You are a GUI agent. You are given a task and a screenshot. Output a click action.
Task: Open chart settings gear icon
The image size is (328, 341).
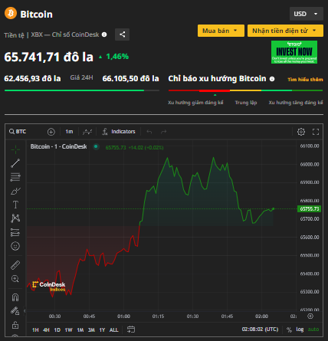[x=301, y=132]
